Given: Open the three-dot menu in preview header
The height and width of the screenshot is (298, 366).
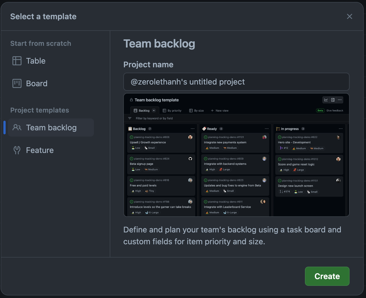Looking at the screenshot, I should point(340,100).
